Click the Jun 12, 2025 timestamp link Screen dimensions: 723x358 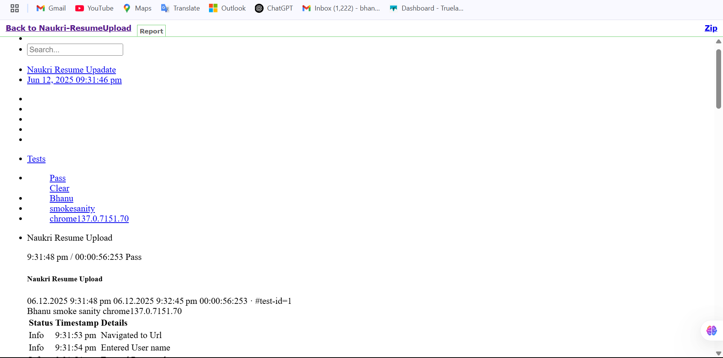tap(74, 80)
